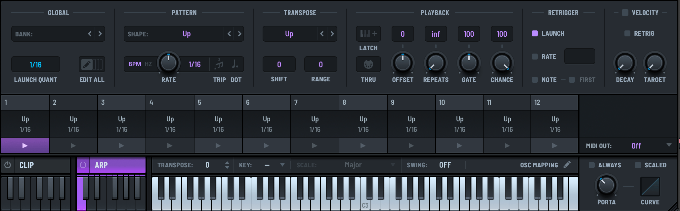Click the Gate knob
The height and width of the screenshot is (211, 680).
click(x=469, y=63)
